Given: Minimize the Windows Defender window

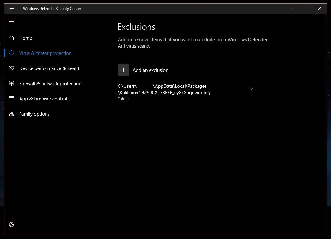Looking at the screenshot, I should point(290,9).
